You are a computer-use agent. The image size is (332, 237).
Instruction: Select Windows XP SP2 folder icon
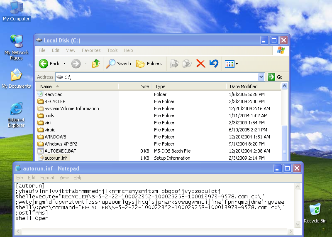coord(40,143)
